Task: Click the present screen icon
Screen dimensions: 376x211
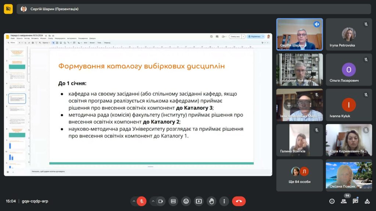Action: click(199, 201)
